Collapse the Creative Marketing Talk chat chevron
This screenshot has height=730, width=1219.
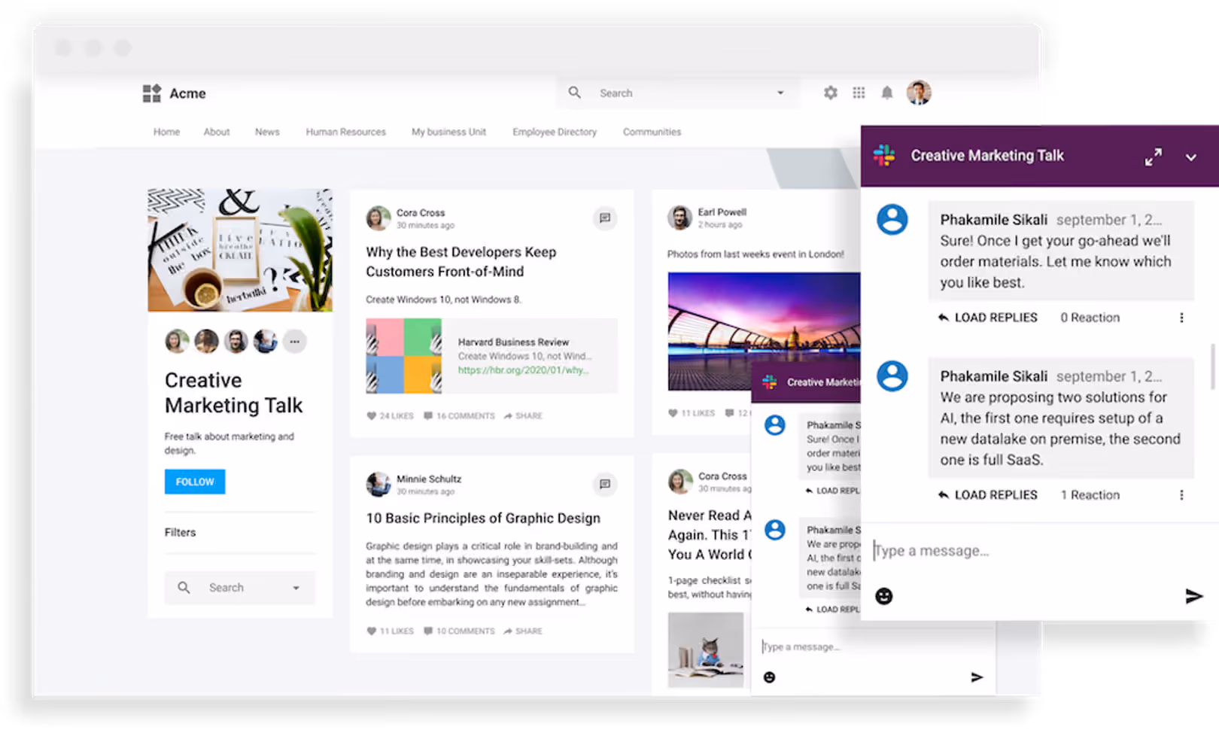[x=1190, y=157]
